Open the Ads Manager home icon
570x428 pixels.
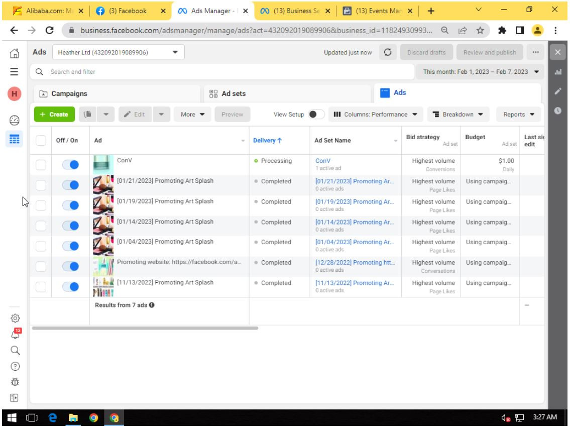point(14,53)
